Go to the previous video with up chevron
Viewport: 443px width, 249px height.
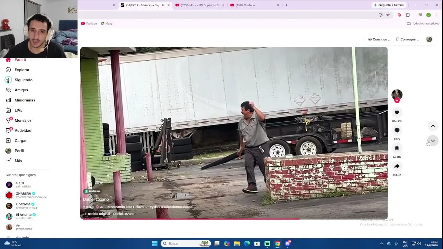433,126
